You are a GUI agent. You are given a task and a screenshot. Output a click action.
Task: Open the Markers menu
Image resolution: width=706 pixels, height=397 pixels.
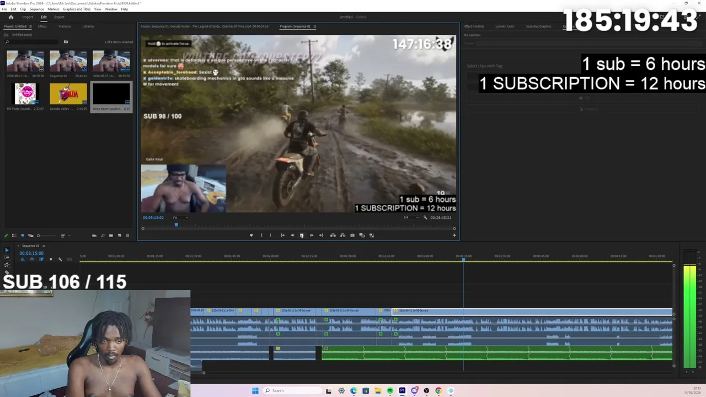(x=54, y=9)
